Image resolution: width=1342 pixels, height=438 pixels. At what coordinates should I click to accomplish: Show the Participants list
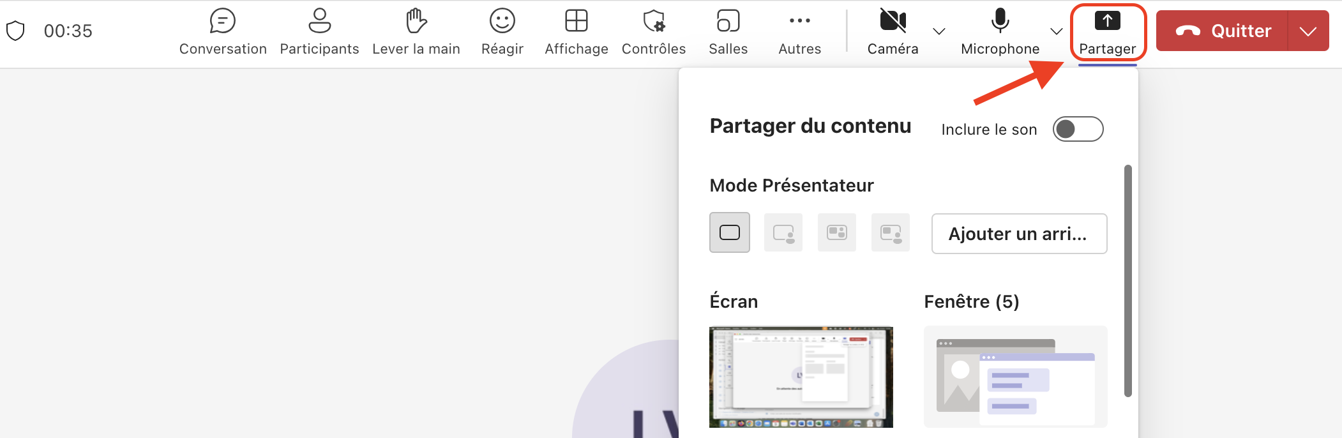tap(319, 32)
